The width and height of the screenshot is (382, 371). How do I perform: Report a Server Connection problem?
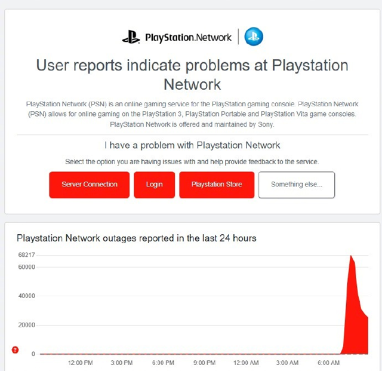[x=88, y=185]
